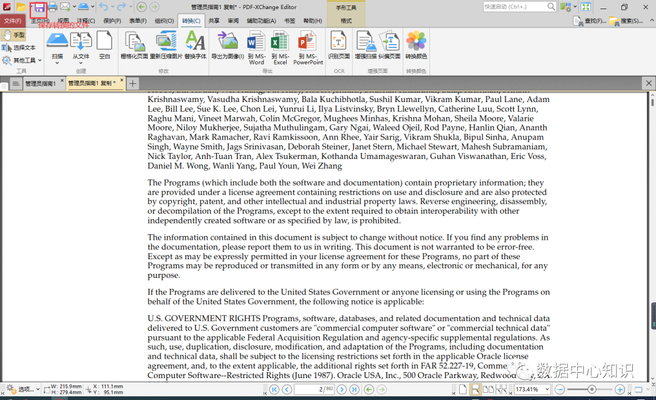Screen dimensions: 656x400
Task: Go to previous page button
Action: click(287, 390)
